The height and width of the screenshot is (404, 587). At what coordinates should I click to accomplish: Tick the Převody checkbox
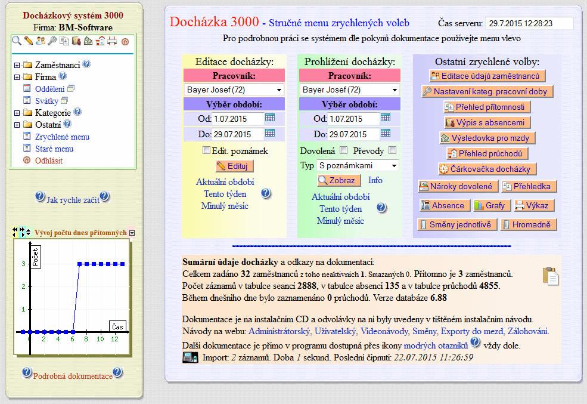pyautogui.click(x=392, y=150)
